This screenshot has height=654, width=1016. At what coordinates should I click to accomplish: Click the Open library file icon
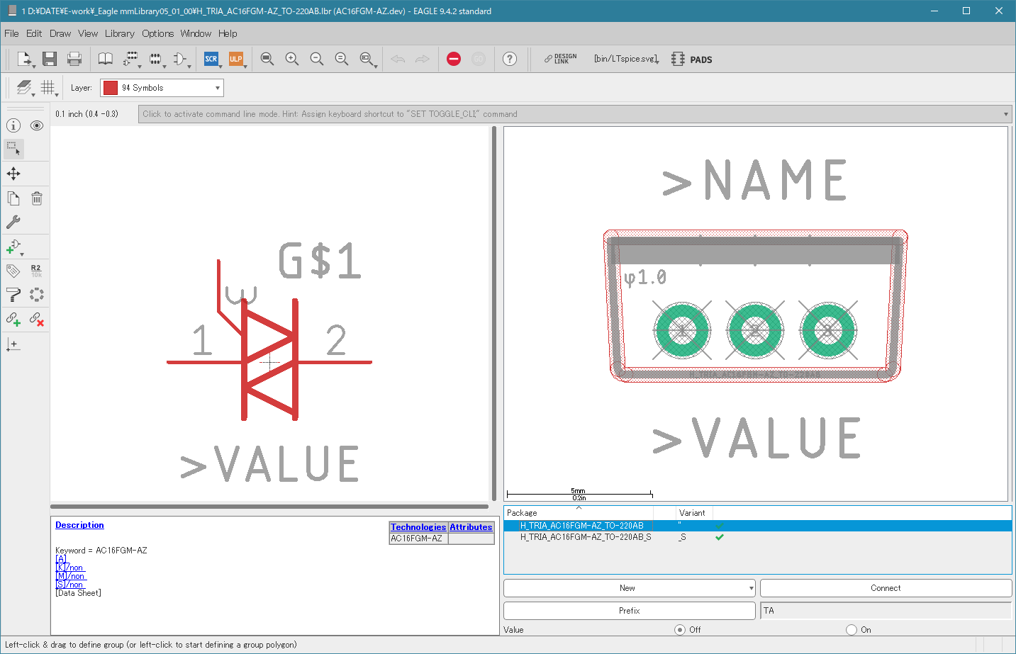(x=24, y=59)
